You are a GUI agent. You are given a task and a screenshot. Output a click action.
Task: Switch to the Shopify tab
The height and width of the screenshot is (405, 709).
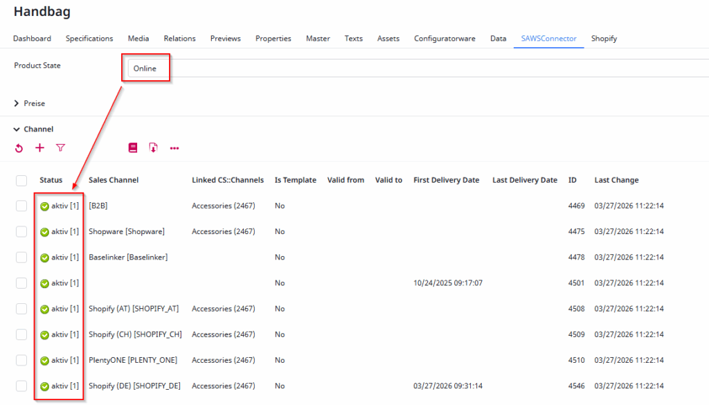point(603,39)
